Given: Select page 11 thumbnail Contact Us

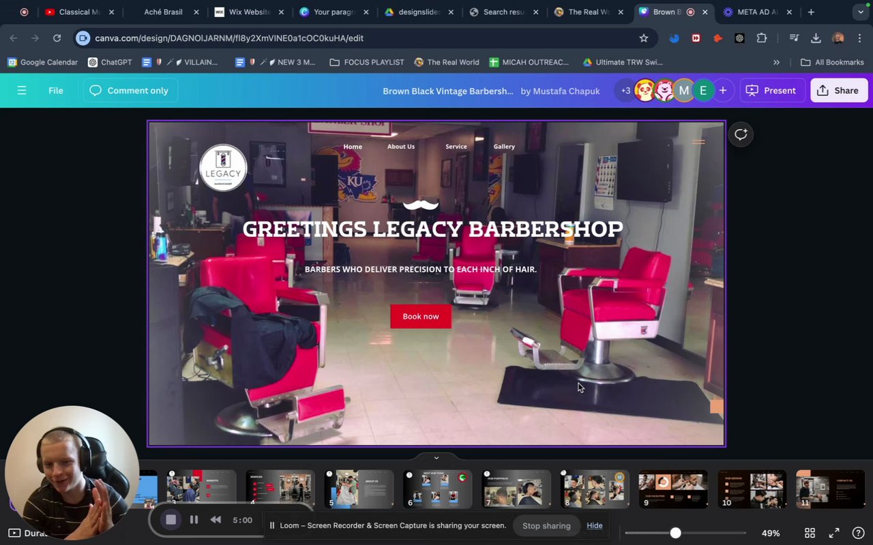Looking at the screenshot, I should pyautogui.click(x=831, y=488).
